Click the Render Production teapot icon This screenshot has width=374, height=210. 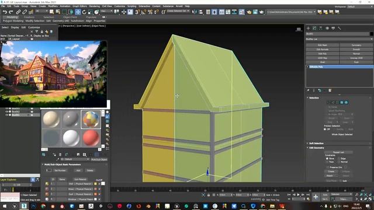pyautogui.click(x=261, y=12)
